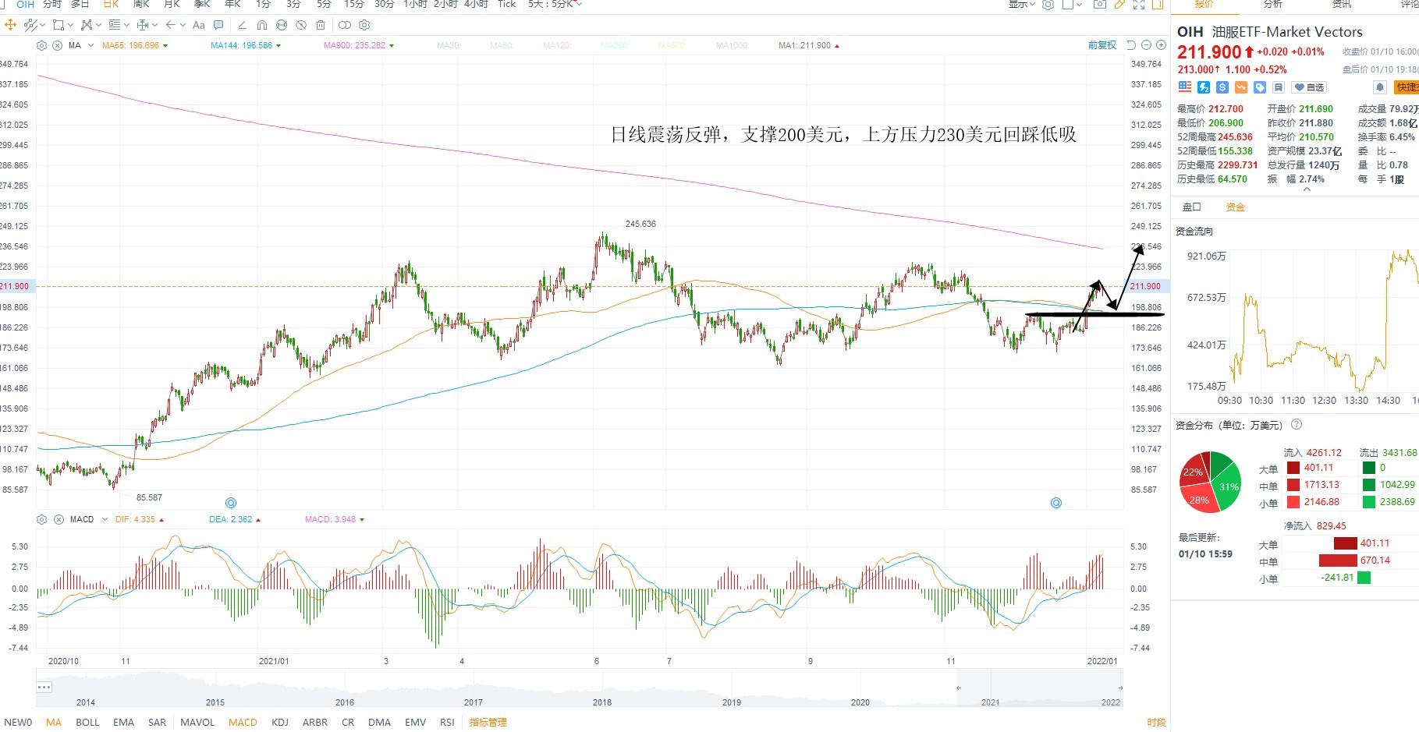Click the drawing sync icon
The width and height of the screenshot is (1419, 732).
point(282,25)
